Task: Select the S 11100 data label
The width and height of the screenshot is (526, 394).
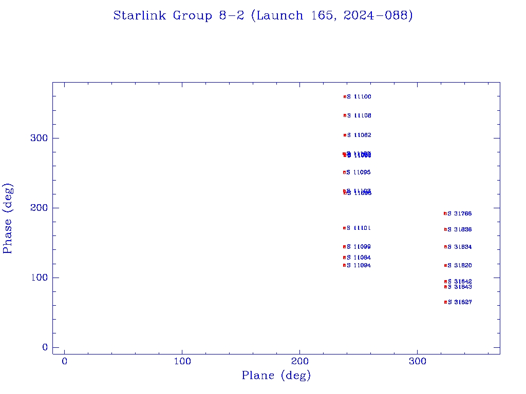Action: [x=359, y=97]
